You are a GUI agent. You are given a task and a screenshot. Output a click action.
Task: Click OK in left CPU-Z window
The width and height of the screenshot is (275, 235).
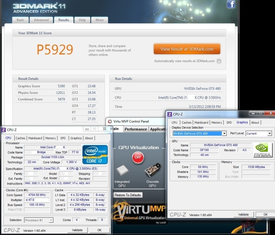99,230
